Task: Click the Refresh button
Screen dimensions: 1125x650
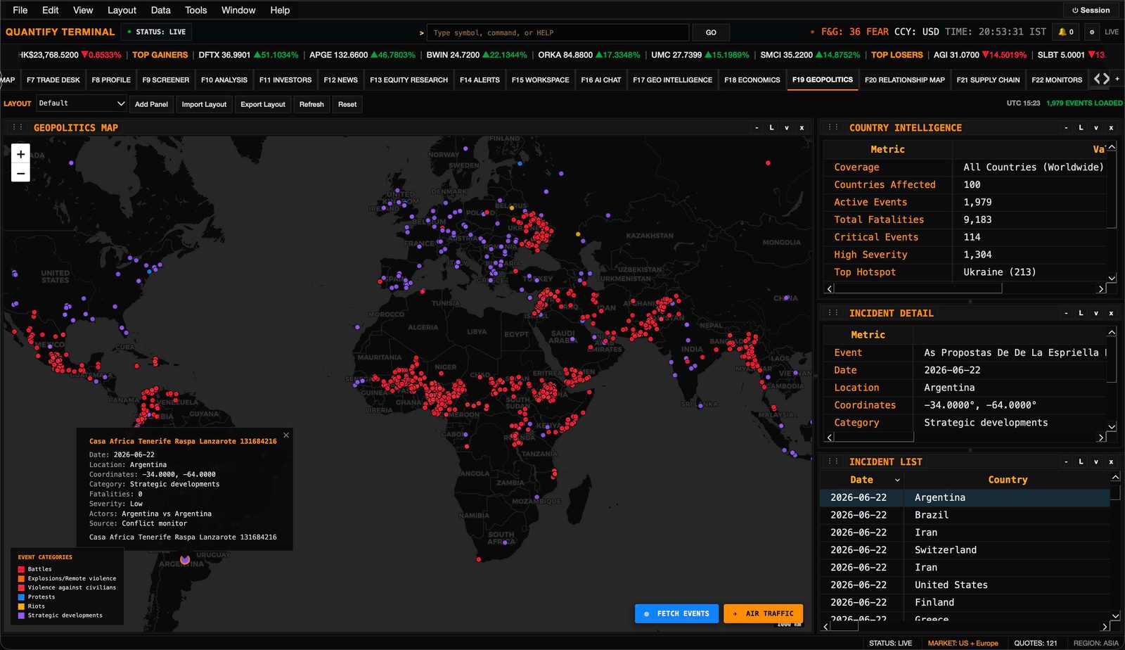Action: [311, 104]
